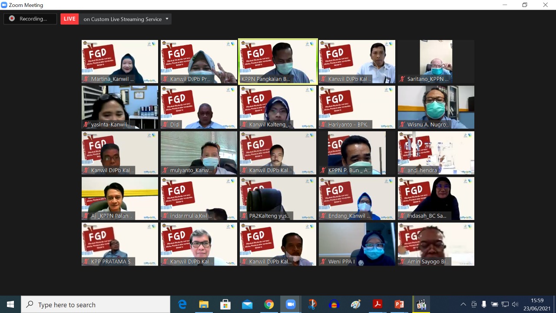Select Martina_Kanwil participant video tile
The height and width of the screenshot is (313, 556).
(120, 61)
